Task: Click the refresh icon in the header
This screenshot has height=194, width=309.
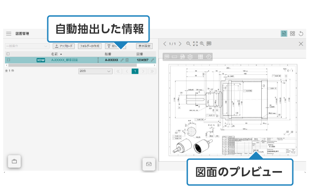Action: tap(301, 33)
